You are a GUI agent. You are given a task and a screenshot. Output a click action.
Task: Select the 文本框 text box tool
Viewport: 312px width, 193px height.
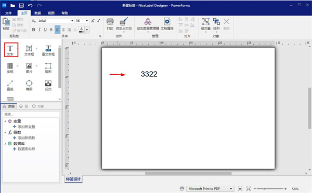point(29,50)
